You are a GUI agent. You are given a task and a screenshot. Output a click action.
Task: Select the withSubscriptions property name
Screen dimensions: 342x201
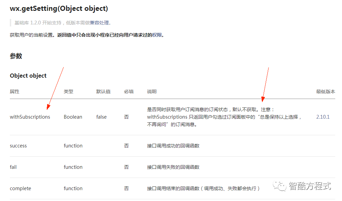[x=30, y=117]
